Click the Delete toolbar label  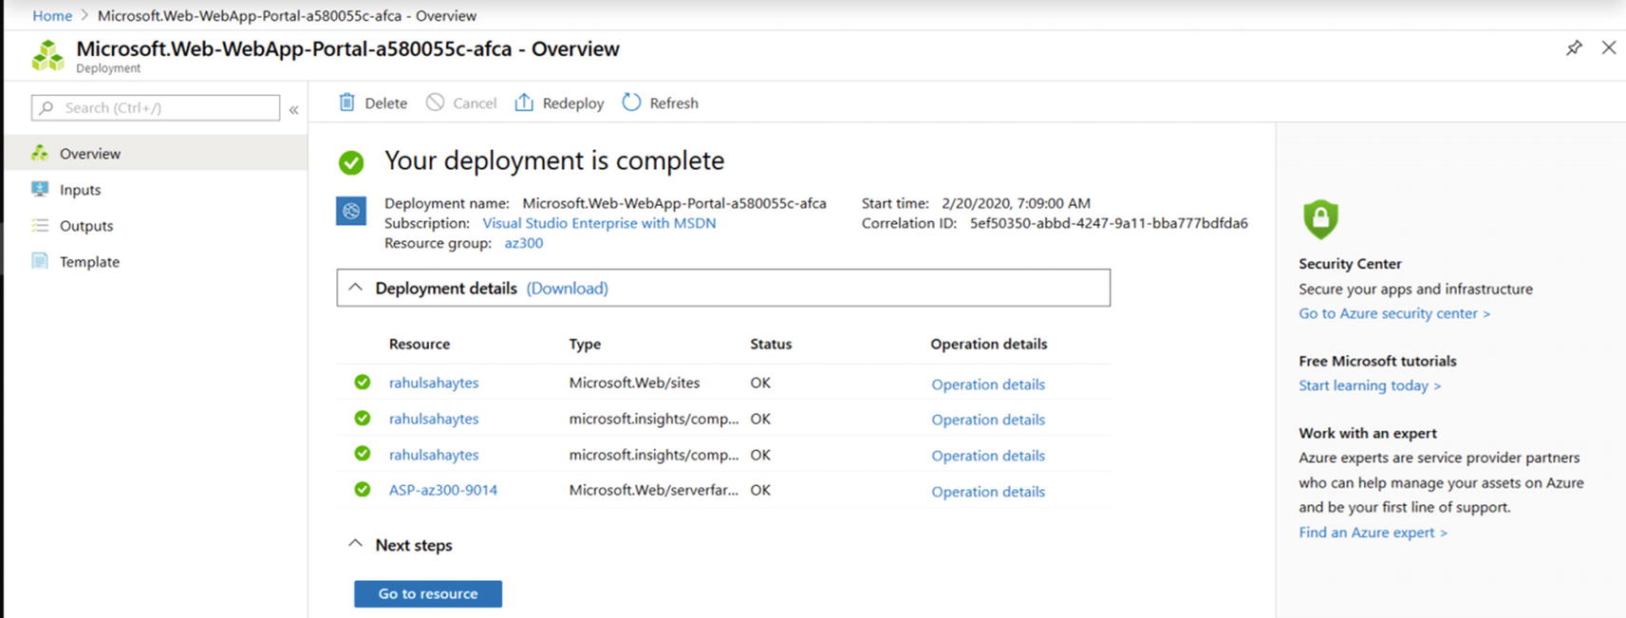386,103
